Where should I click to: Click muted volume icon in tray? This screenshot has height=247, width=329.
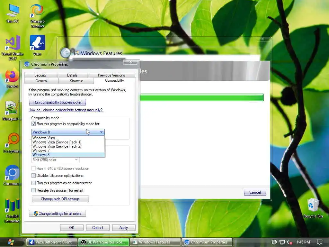pyautogui.click(x=289, y=242)
